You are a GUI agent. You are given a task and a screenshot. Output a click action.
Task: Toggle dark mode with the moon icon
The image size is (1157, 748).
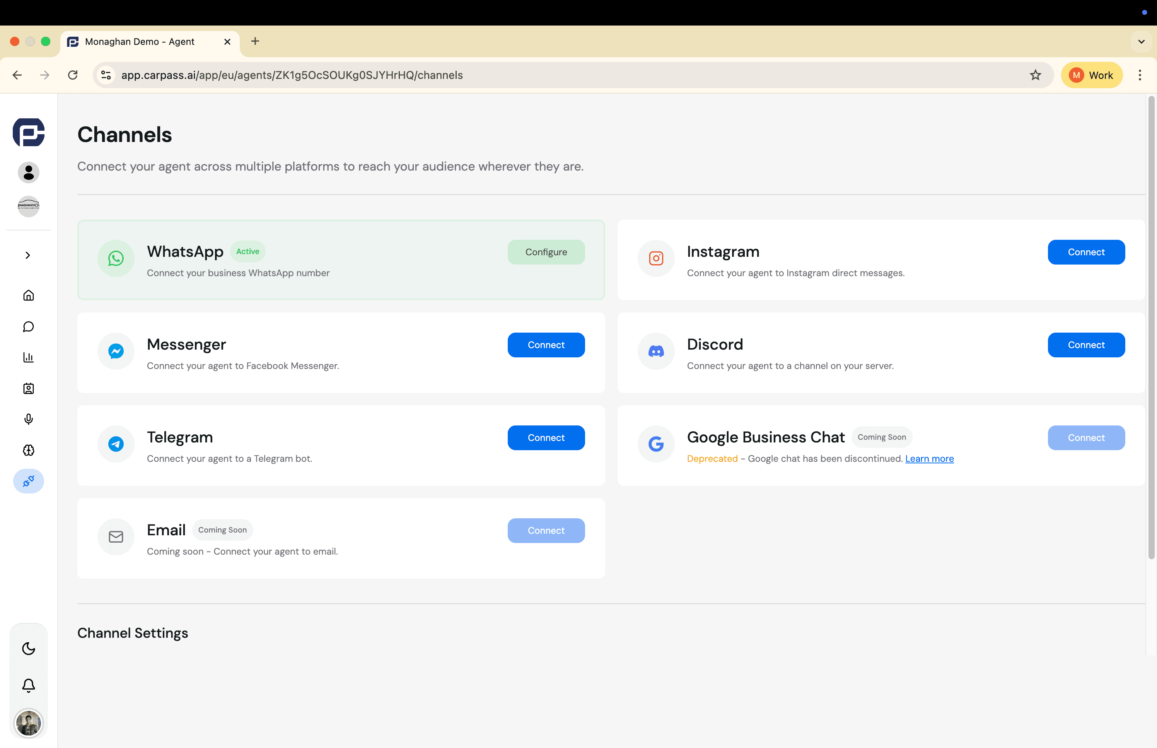29,649
